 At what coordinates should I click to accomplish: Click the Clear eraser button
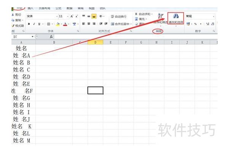139,24
